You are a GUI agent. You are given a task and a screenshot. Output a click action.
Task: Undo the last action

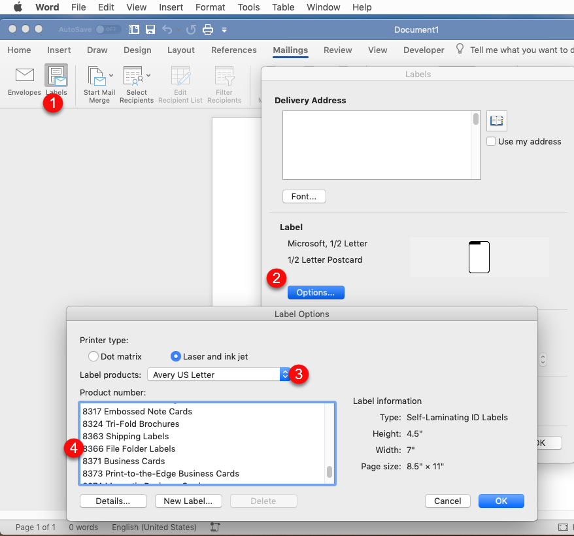pos(167,29)
